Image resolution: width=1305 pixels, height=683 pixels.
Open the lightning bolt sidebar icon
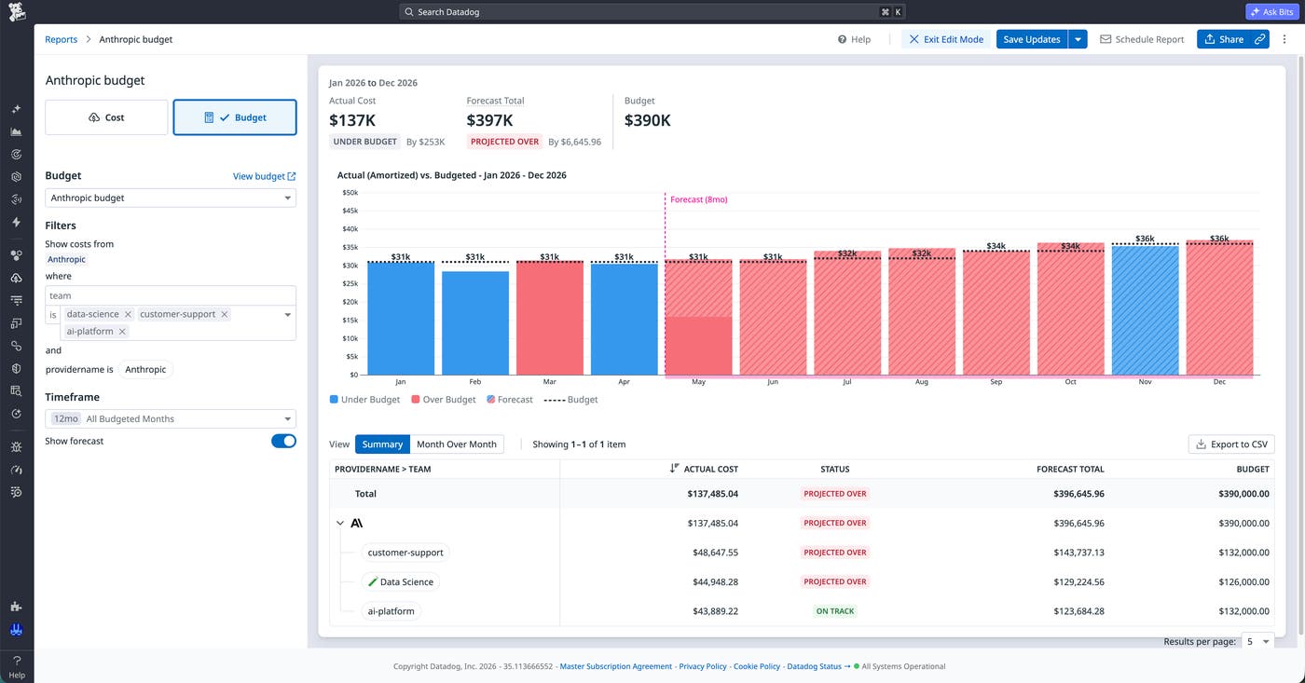tap(16, 222)
